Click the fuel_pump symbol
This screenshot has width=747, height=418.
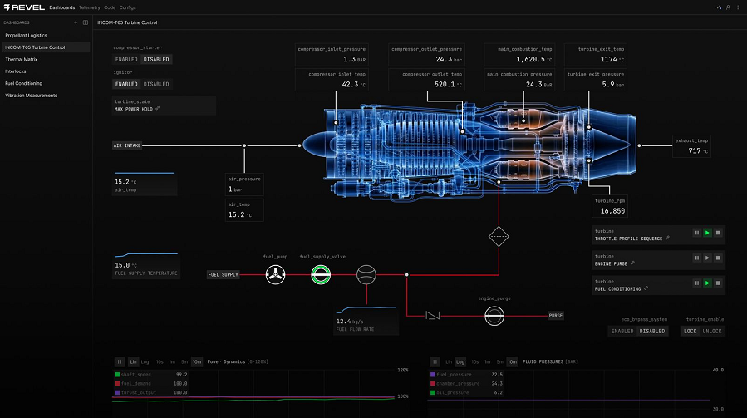pos(275,274)
